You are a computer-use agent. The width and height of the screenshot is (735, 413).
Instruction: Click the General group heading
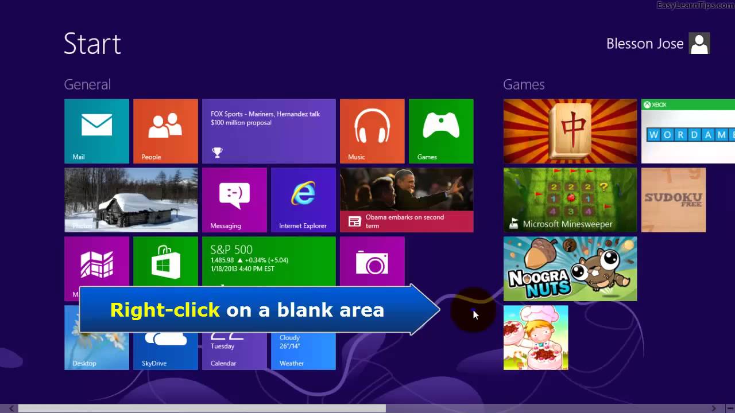click(x=87, y=84)
